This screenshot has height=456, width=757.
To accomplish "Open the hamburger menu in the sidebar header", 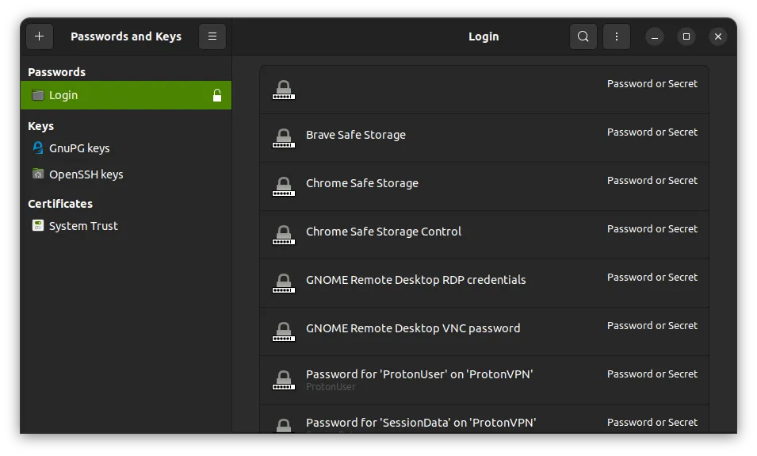I will [212, 36].
